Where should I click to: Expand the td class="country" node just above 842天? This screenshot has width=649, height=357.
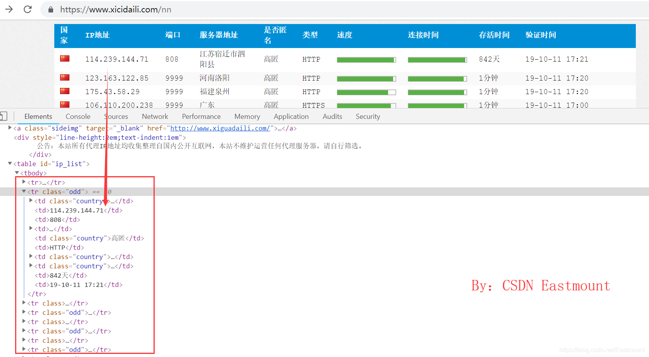[31, 265]
